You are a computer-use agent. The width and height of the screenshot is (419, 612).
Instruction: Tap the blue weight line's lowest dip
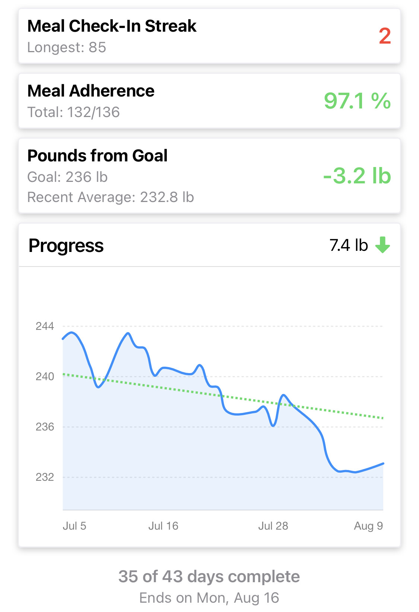pyautogui.click(x=355, y=472)
